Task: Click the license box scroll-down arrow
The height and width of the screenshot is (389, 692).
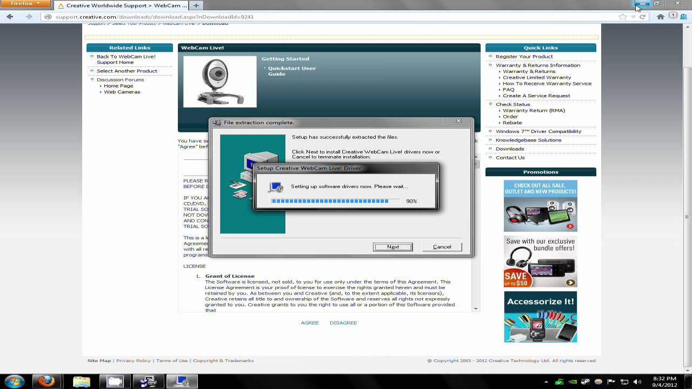Action: tap(476, 308)
